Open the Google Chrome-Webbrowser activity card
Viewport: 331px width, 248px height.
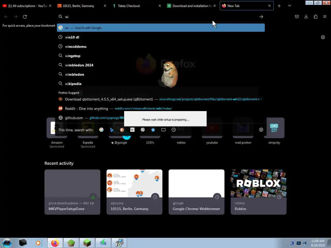click(x=197, y=192)
